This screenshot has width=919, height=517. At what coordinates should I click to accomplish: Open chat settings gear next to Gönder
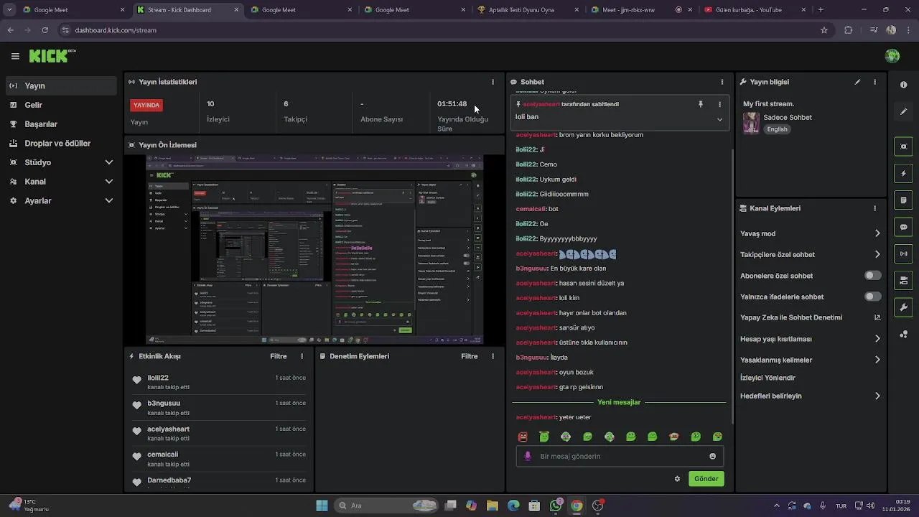(677, 479)
